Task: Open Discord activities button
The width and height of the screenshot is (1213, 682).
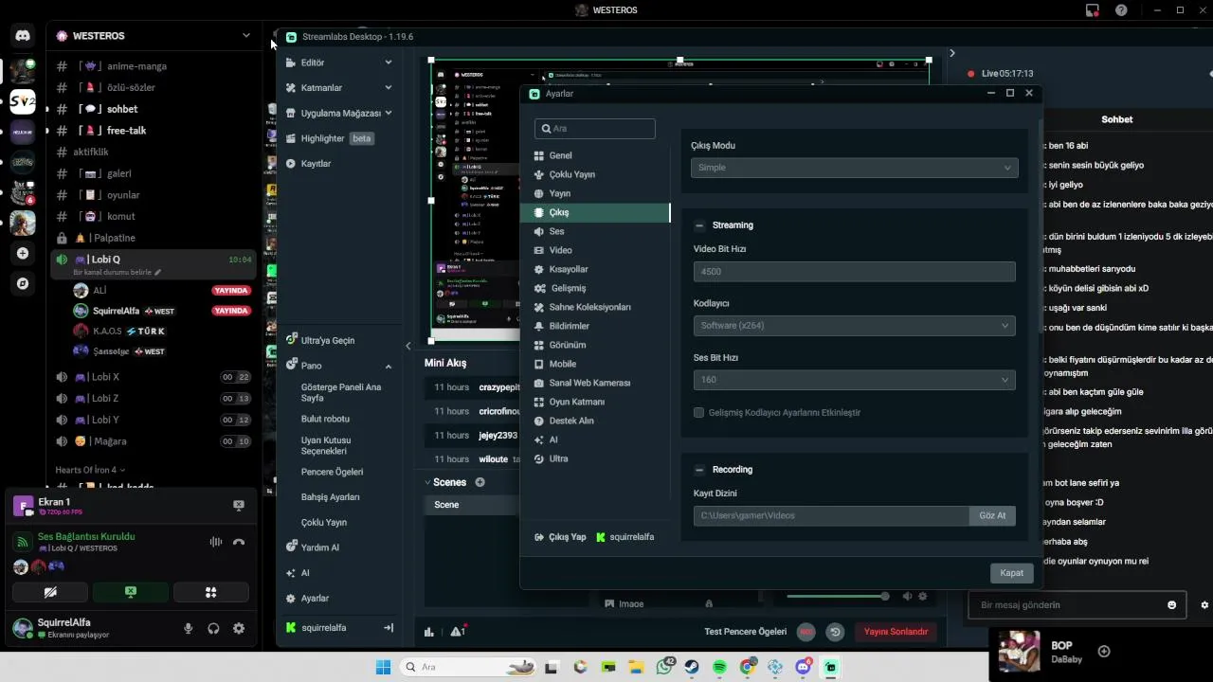Action: click(210, 592)
